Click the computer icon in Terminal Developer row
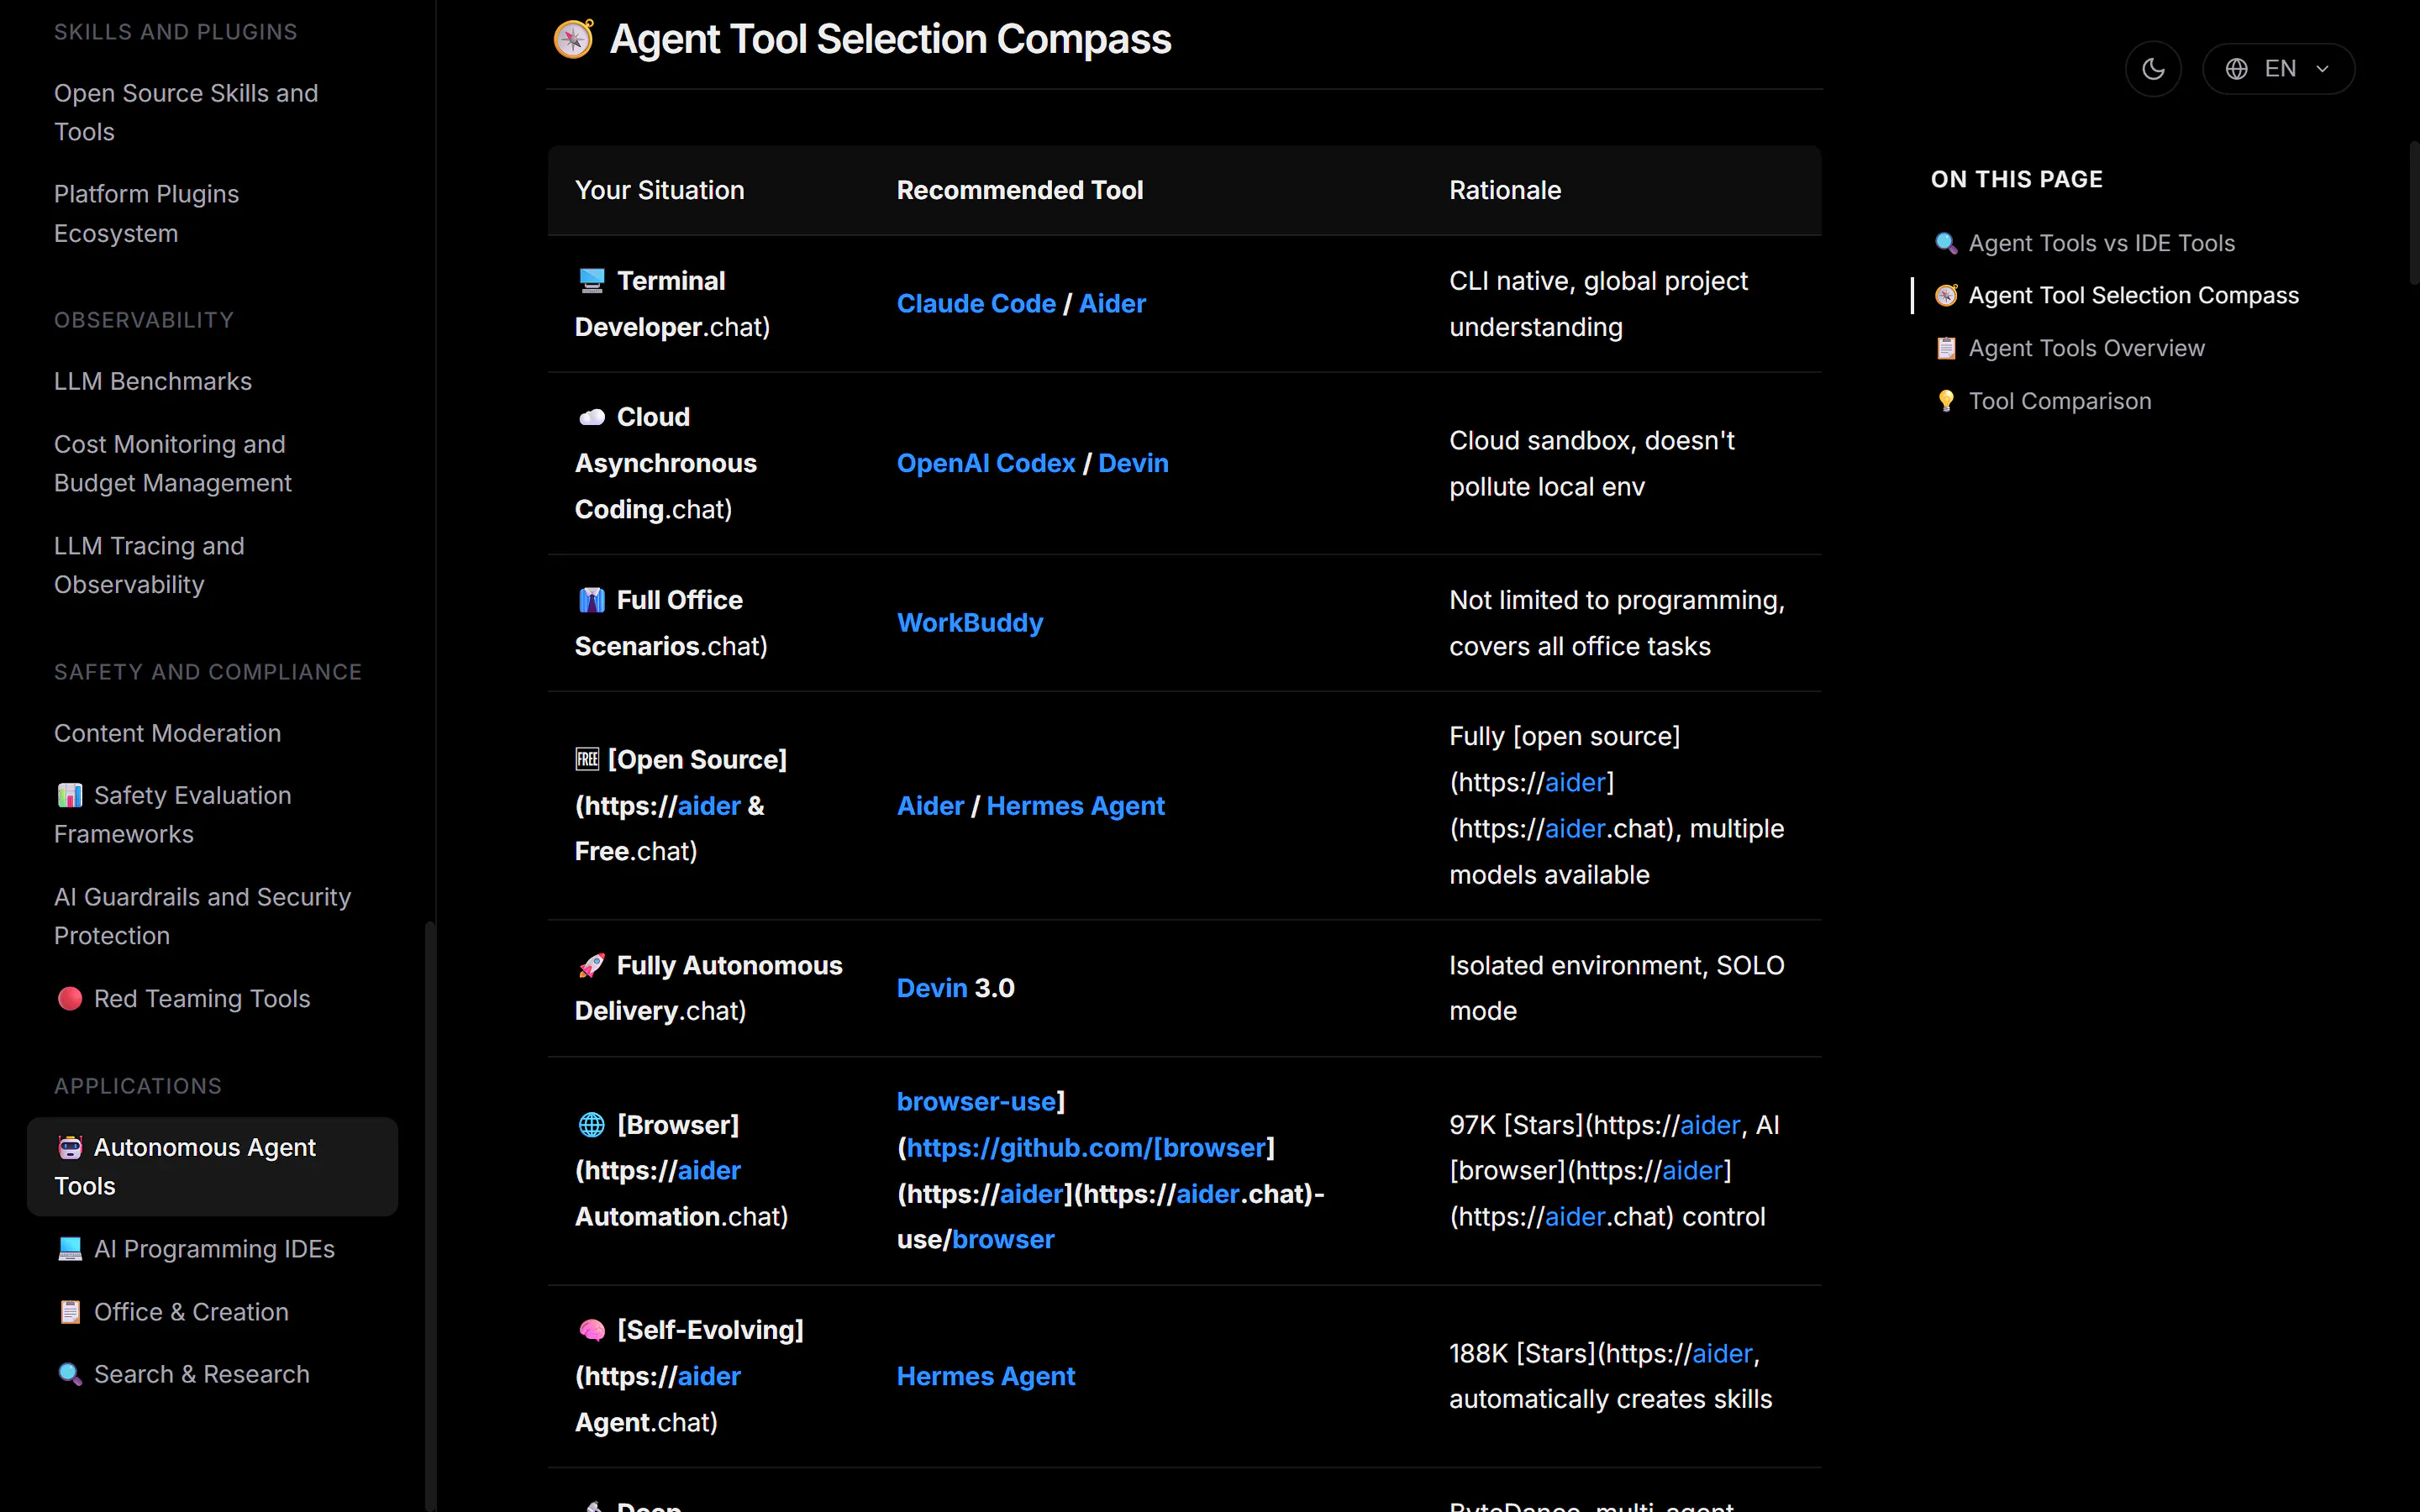 (592, 281)
